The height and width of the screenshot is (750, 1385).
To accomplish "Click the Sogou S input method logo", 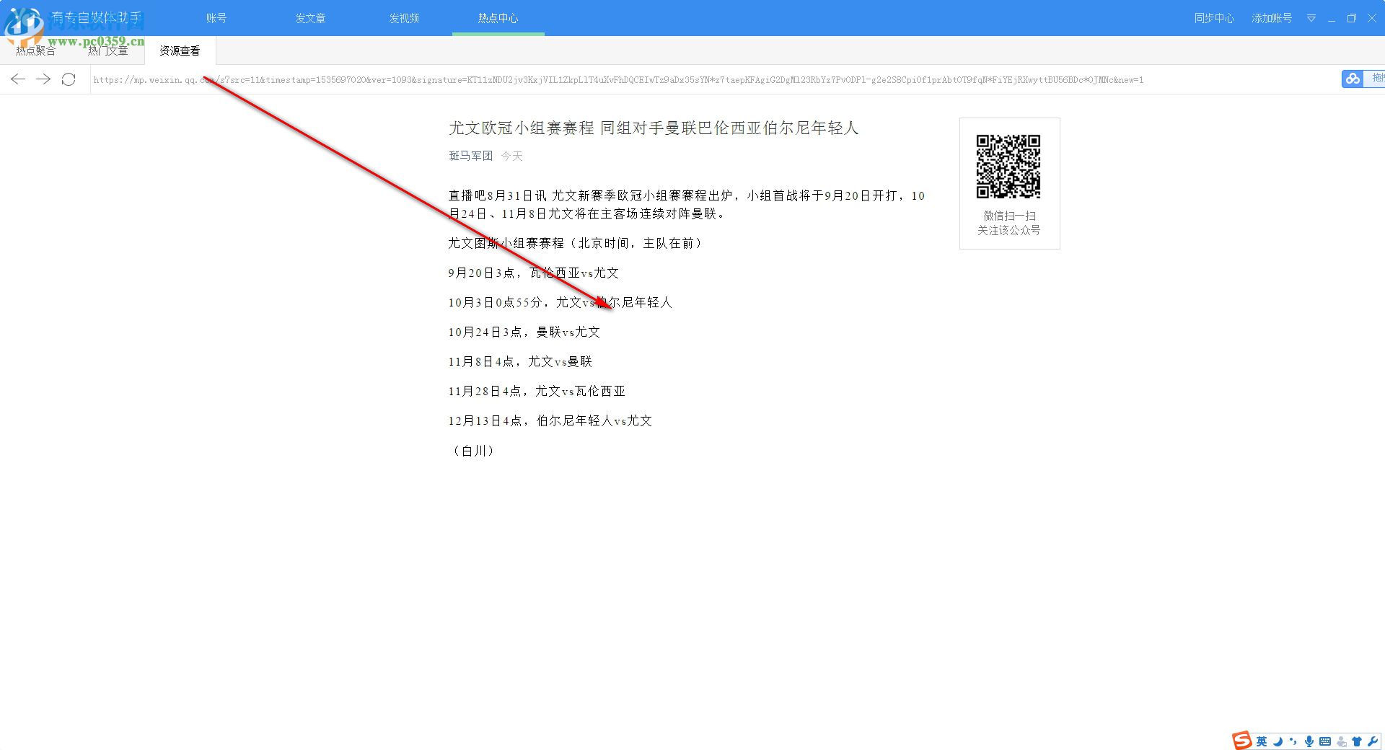I will coord(1242,741).
